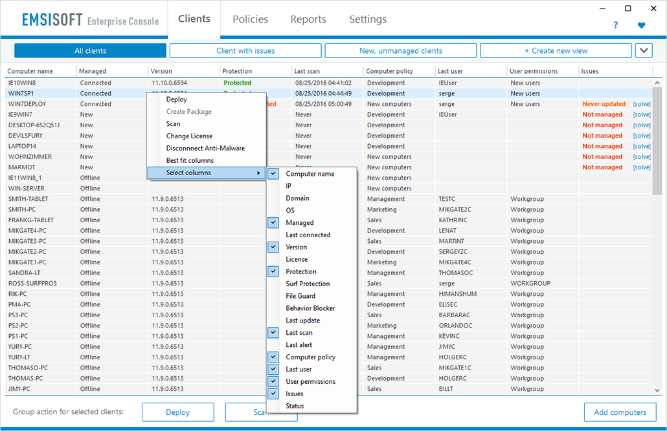Image resolution: width=667 pixels, height=431 pixels.
Task: Uncheck the Computer policy column checkbox
Action: (x=273, y=357)
